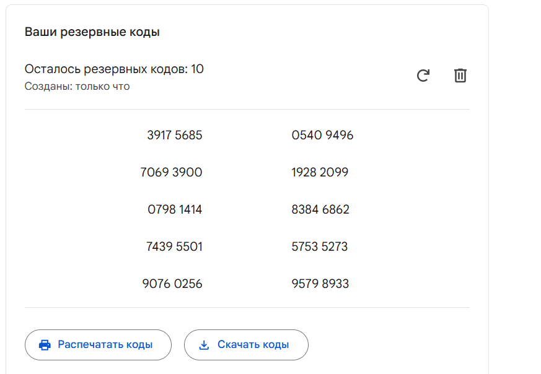The width and height of the screenshot is (541, 374).
Task: Click the Созданы: только что timestamp
Action: pos(77,87)
